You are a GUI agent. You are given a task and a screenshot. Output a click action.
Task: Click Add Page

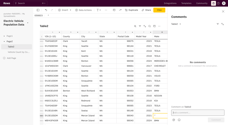[10, 58]
